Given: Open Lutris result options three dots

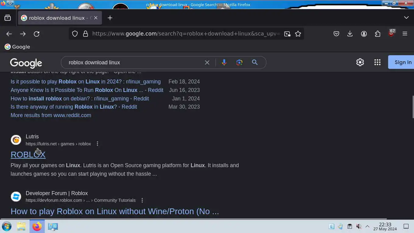Looking at the screenshot, I should (x=97, y=144).
